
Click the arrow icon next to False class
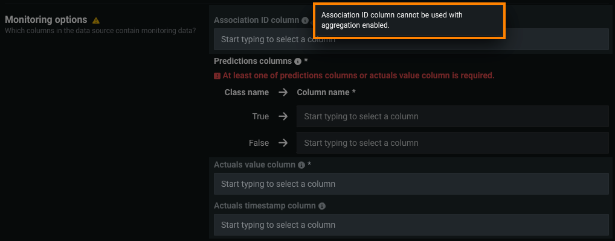[283, 143]
